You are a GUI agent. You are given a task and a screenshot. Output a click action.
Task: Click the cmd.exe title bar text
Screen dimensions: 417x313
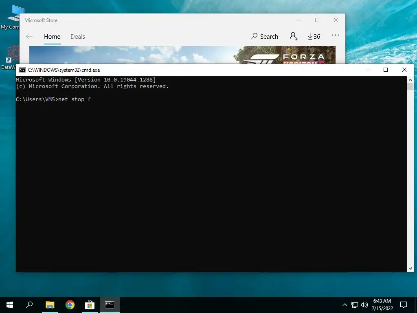click(x=64, y=70)
